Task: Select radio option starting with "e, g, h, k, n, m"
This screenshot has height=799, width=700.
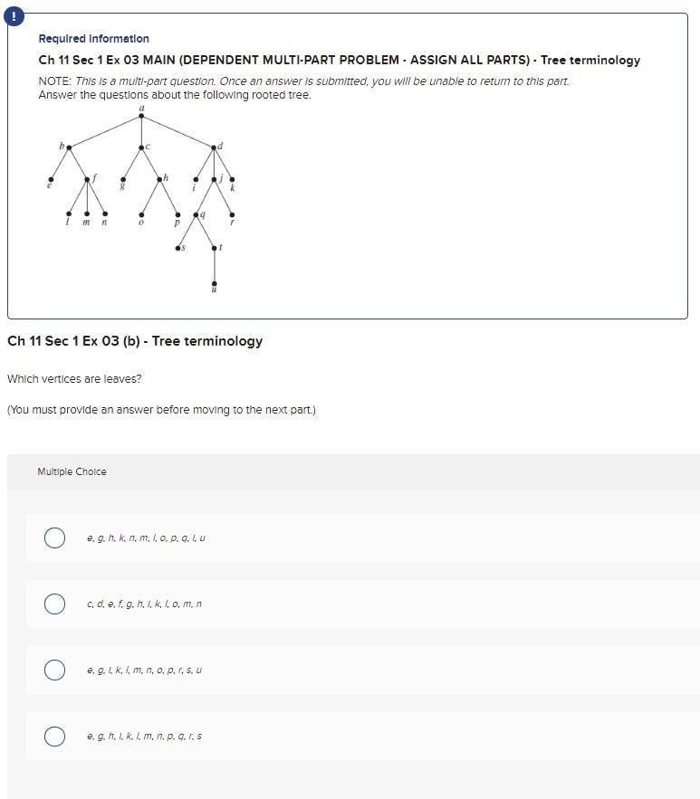Action: pos(54,537)
